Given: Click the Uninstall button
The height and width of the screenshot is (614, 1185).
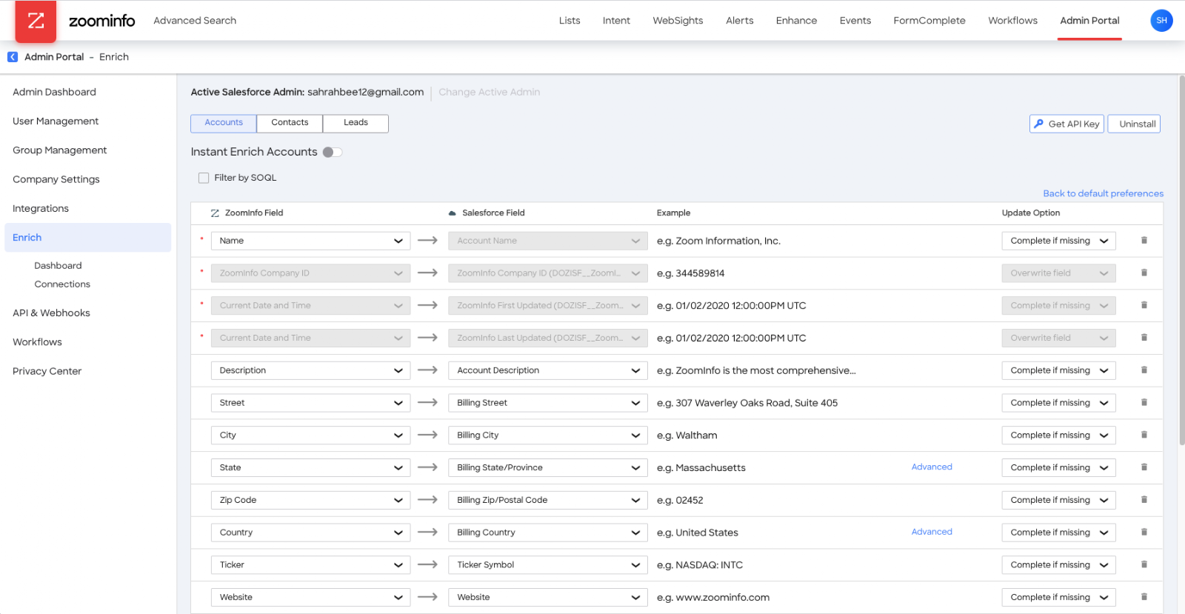Looking at the screenshot, I should [x=1134, y=124].
